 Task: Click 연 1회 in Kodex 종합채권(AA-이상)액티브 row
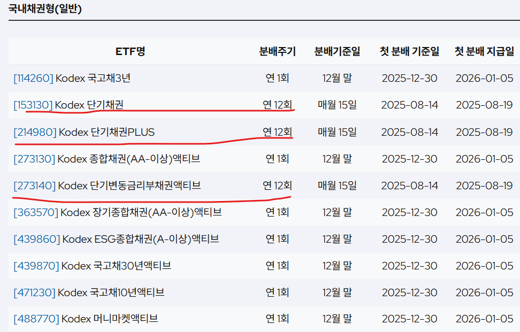(277, 159)
